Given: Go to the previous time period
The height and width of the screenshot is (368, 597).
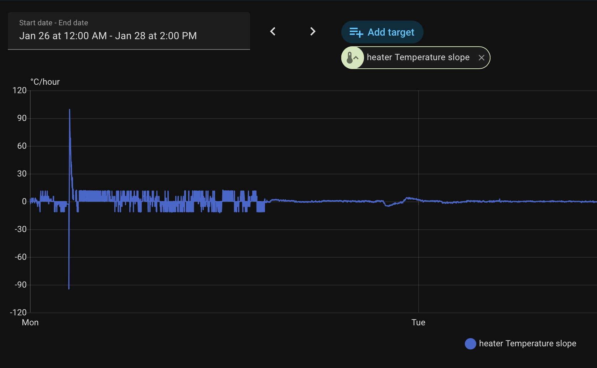Looking at the screenshot, I should coord(273,32).
